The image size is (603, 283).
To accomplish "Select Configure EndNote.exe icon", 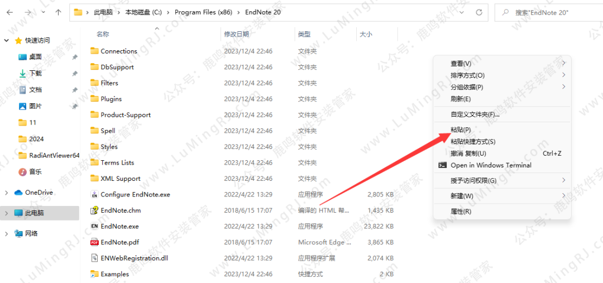I will [x=94, y=195].
